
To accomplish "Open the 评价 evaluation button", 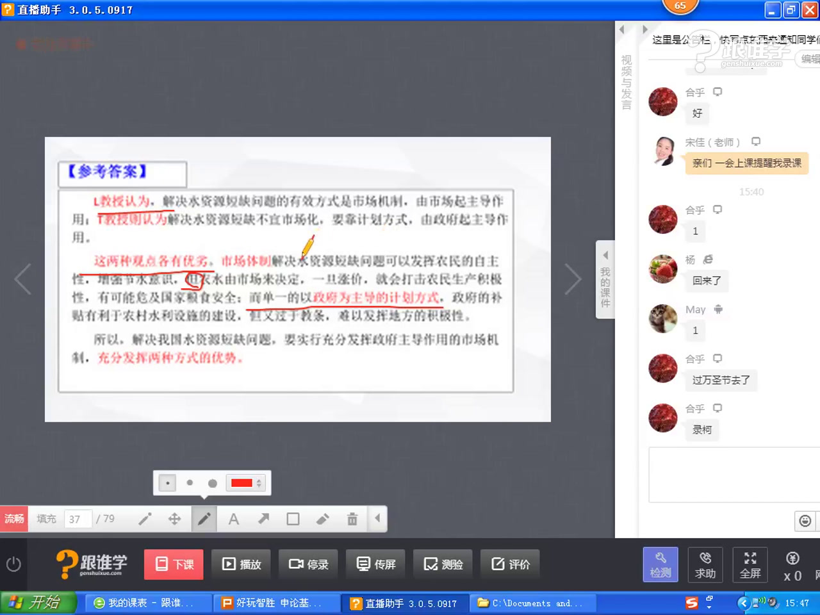I will click(510, 564).
